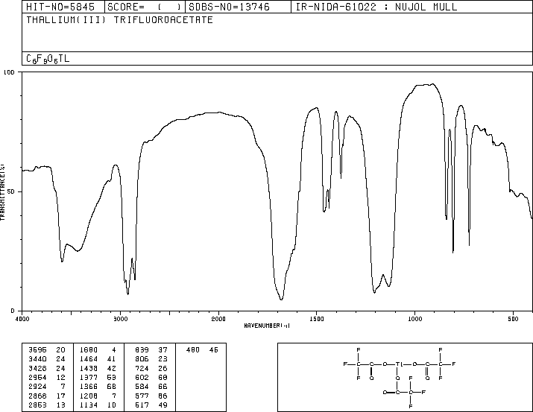533x412 pixels.
Task: Select the THALLIUM(III) TRIFLUOROACETATE compound name
Action: pos(120,19)
